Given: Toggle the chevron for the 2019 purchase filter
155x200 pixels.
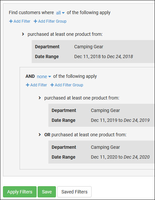Looking at the screenshot, I should click(40, 98).
